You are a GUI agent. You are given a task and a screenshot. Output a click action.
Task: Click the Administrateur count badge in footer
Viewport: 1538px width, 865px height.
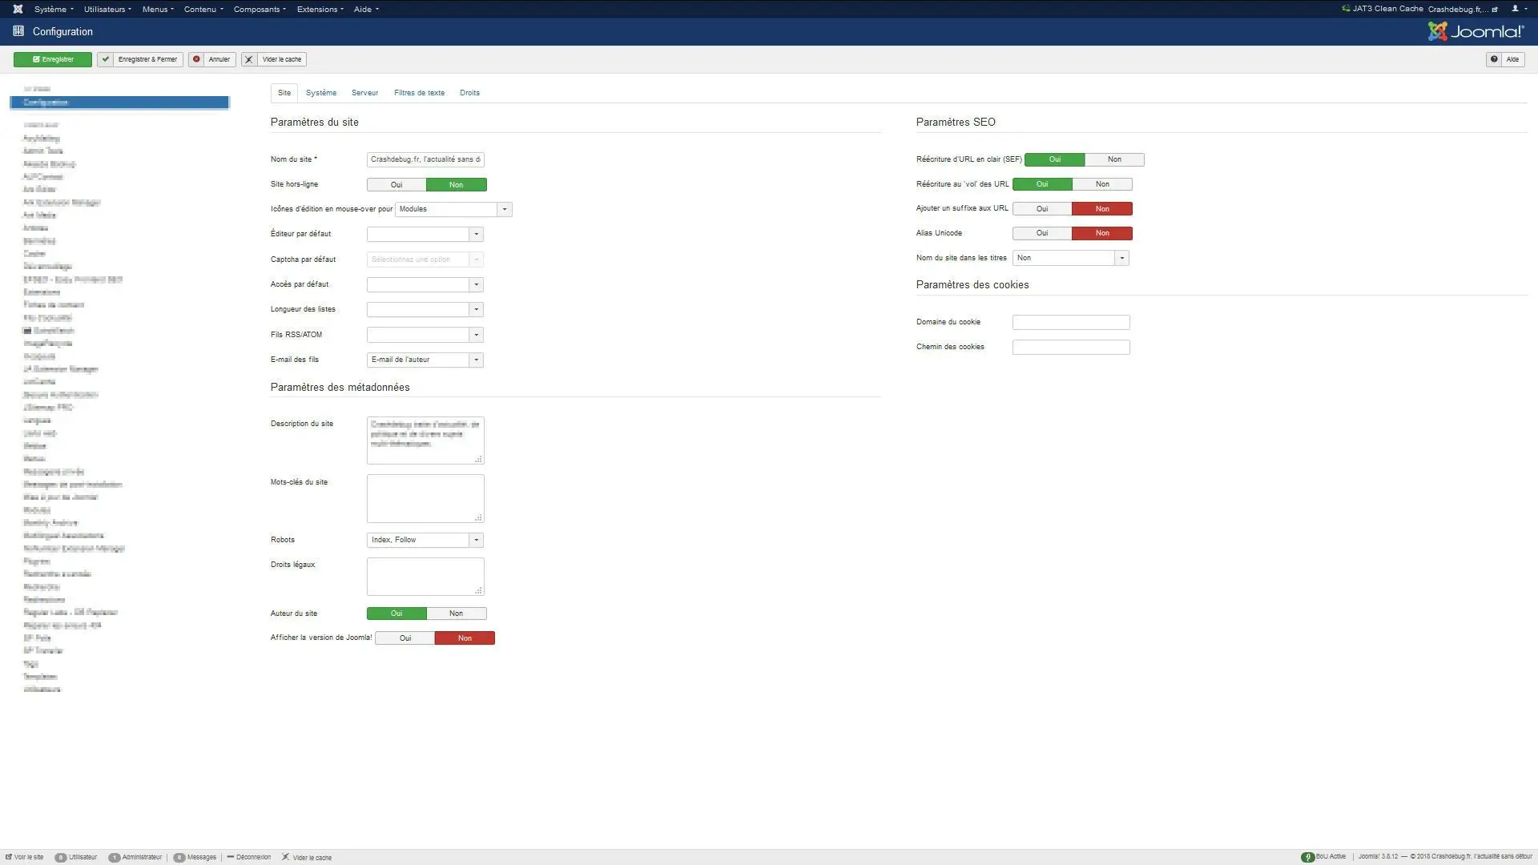115,857
